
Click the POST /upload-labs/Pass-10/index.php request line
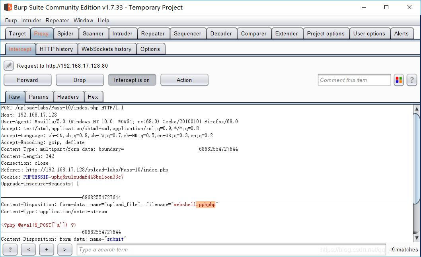click(62, 108)
